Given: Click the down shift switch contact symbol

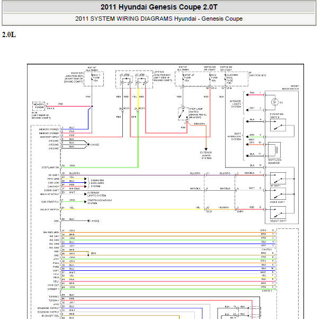Looking at the screenshot, I should click(x=278, y=193).
